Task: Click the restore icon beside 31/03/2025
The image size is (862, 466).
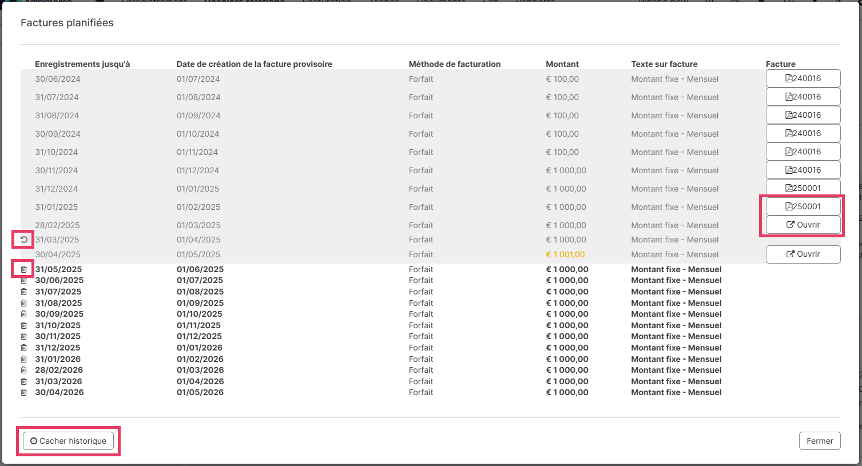Action: [24, 240]
